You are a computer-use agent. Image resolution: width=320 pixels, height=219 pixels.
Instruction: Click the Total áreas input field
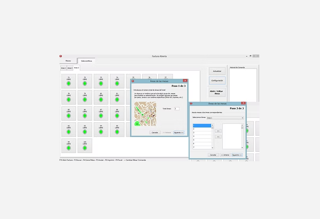177,109
